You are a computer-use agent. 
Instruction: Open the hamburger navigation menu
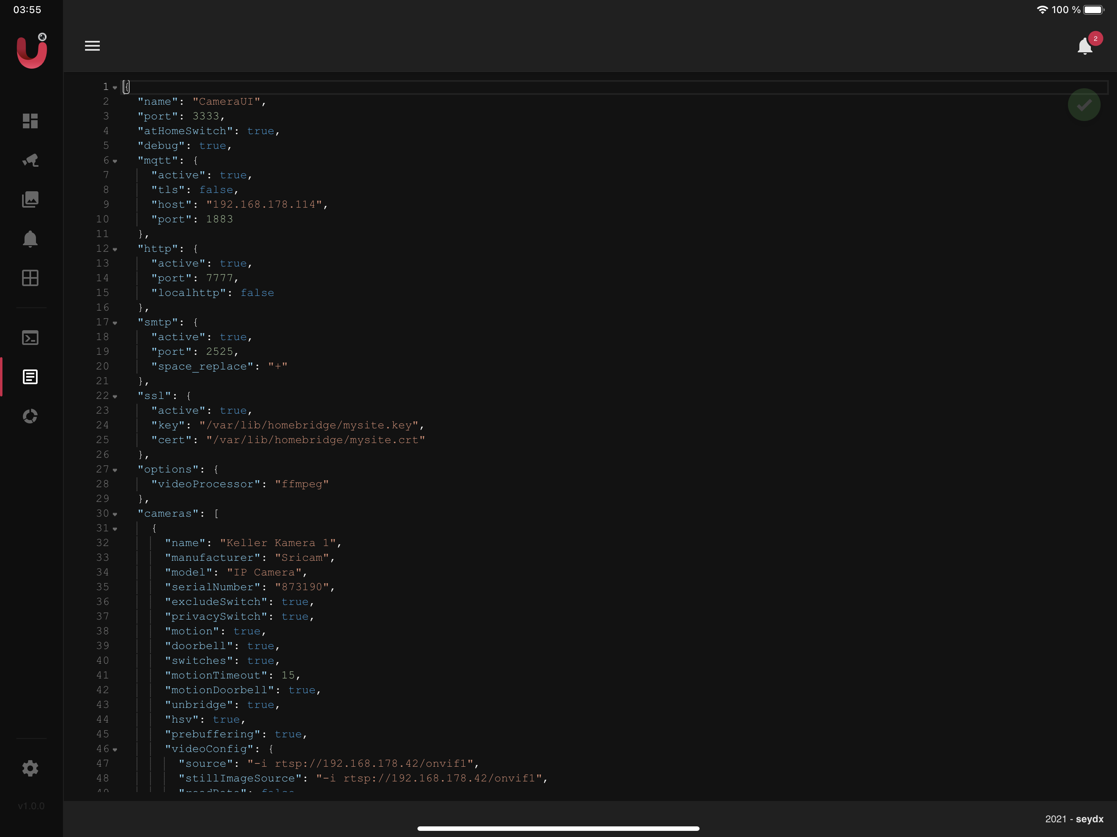click(x=92, y=46)
